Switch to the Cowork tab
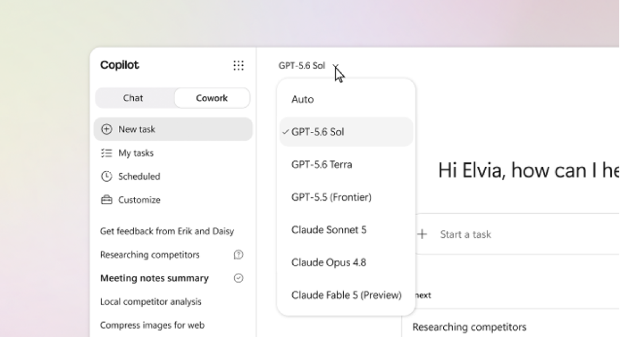The height and width of the screenshot is (337, 620). coord(212,98)
